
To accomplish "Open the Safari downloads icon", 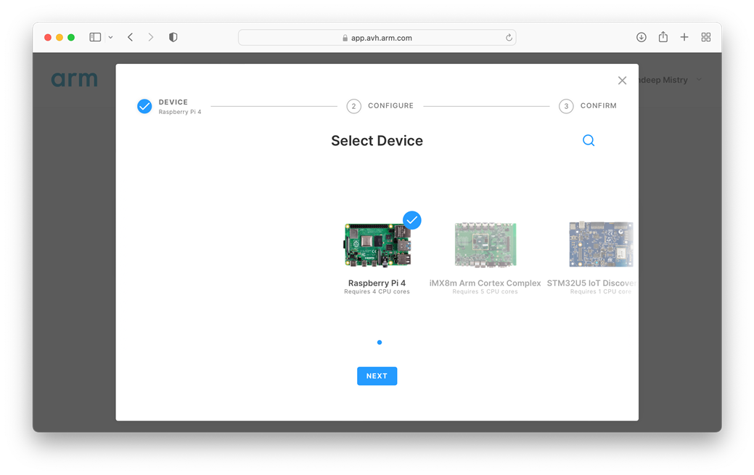I will coord(641,37).
